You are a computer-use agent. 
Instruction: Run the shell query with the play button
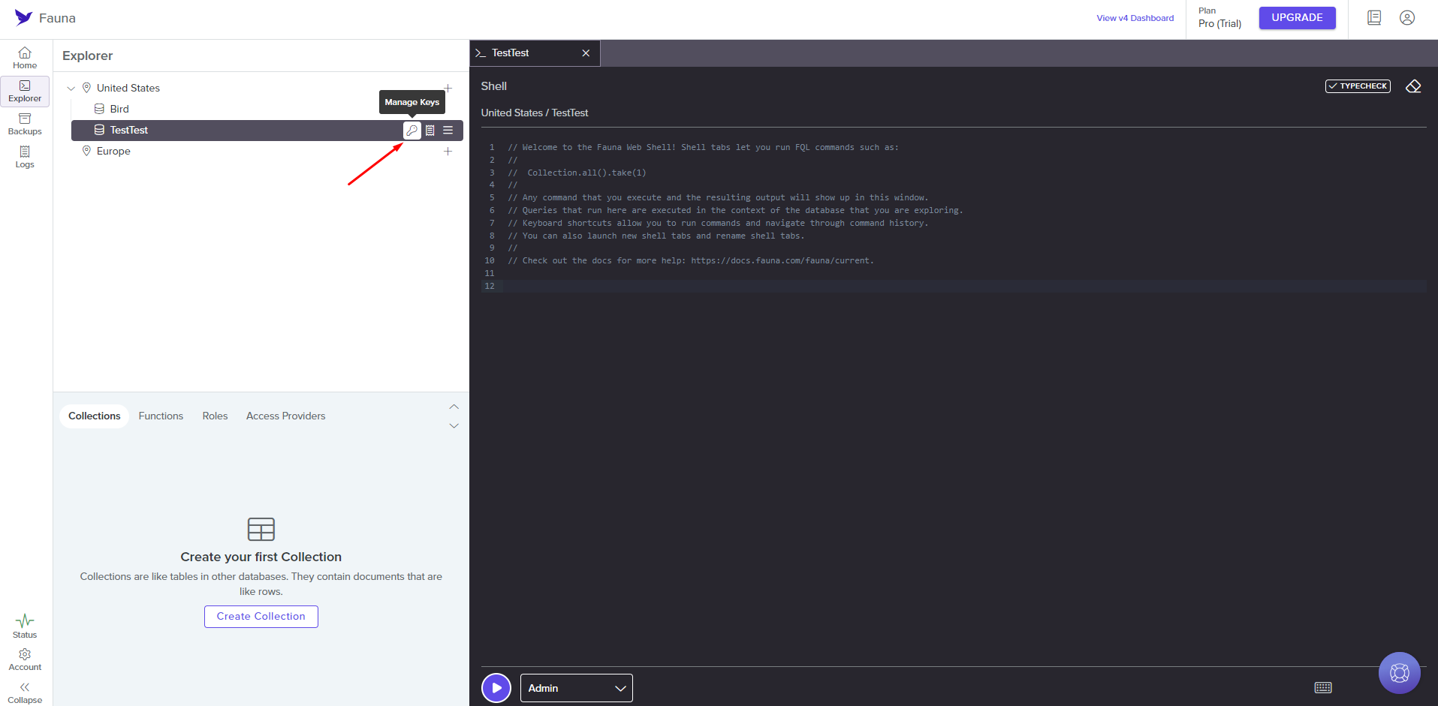(x=496, y=687)
